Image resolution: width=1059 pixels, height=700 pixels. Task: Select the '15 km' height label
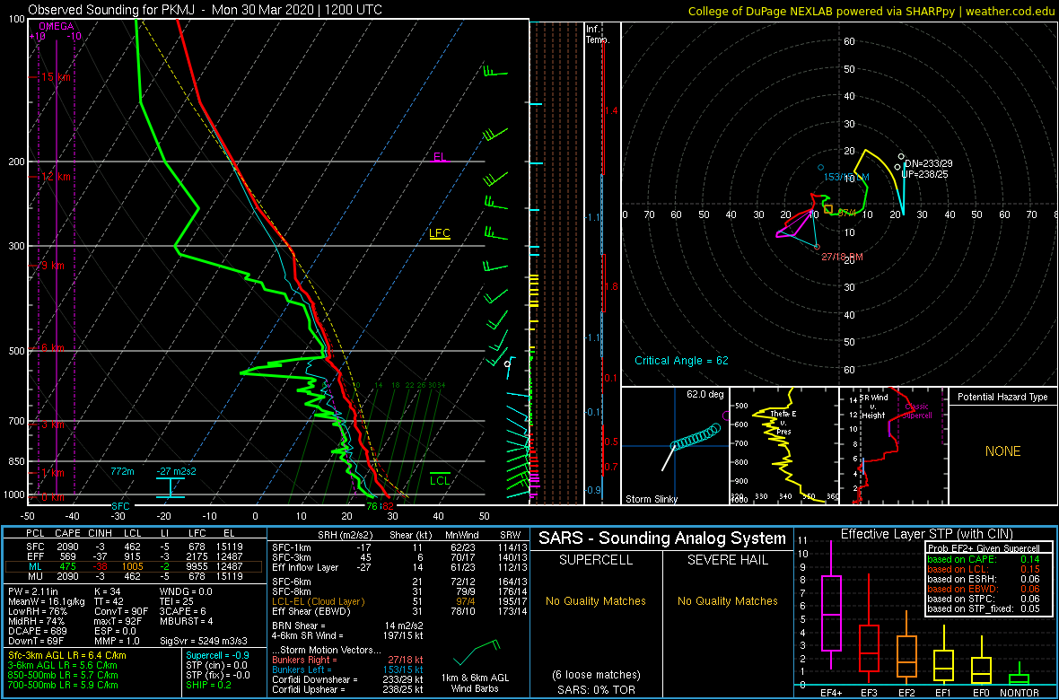click(56, 77)
